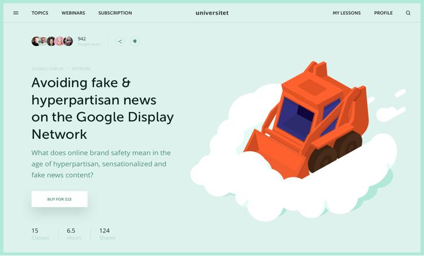The image size is (424, 256).
Task: Click the Buy for $15 button
Action: coord(59,199)
